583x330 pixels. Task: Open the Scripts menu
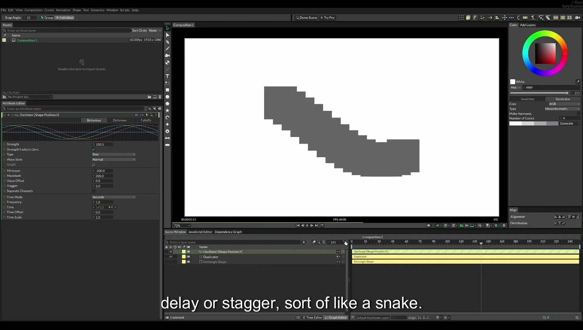coord(124,10)
